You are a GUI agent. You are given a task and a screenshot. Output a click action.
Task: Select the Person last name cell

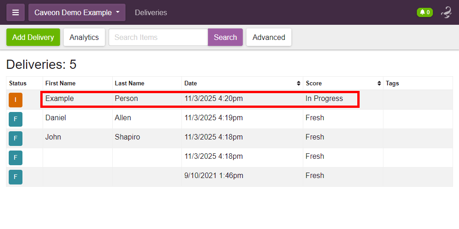coord(147,99)
